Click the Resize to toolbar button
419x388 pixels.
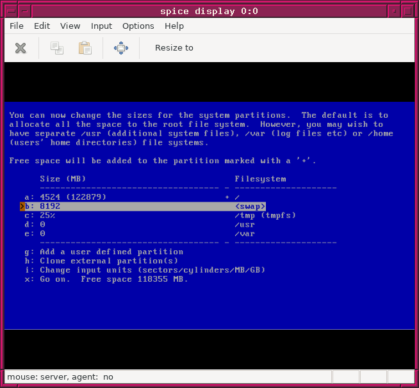tap(174, 48)
